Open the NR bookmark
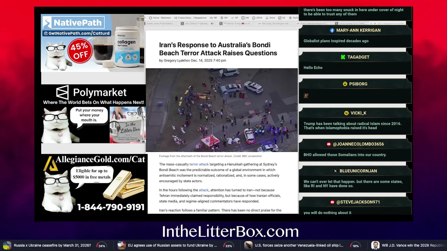This screenshot has width=447, height=251. click(x=213, y=18)
